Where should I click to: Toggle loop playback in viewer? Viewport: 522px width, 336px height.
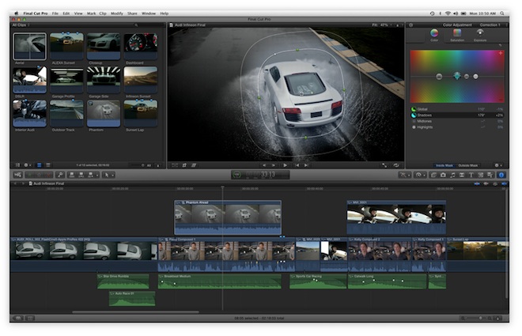(x=395, y=165)
